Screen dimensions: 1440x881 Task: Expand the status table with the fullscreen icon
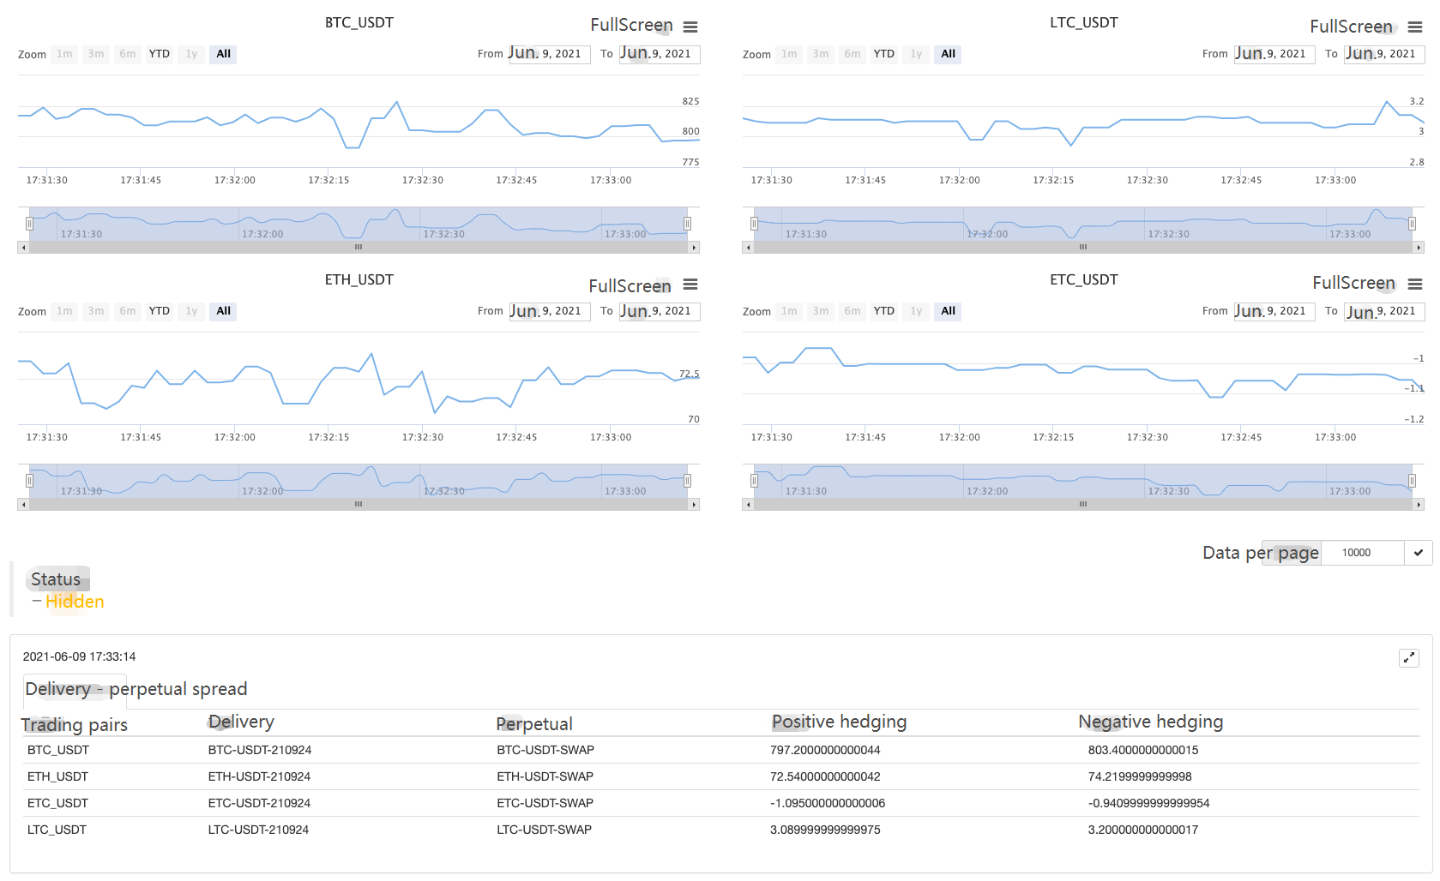pyautogui.click(x=1409, y=658)
